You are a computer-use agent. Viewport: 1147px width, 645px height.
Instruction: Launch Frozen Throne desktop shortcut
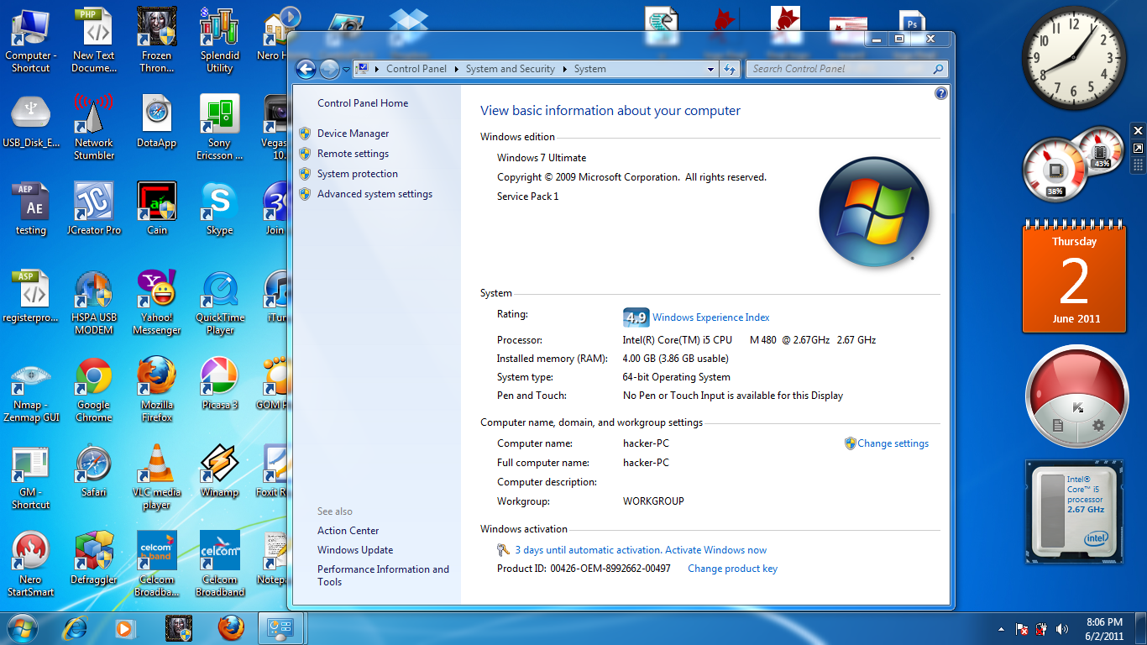point(157,40)
